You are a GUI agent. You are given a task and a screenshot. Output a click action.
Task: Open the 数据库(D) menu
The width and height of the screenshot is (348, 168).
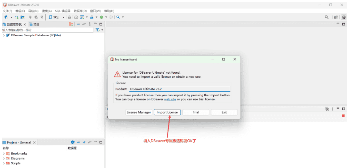80,11
